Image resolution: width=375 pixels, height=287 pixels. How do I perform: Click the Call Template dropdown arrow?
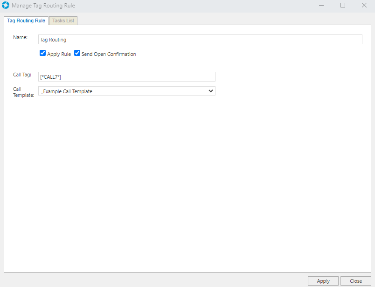click(210, 91)
